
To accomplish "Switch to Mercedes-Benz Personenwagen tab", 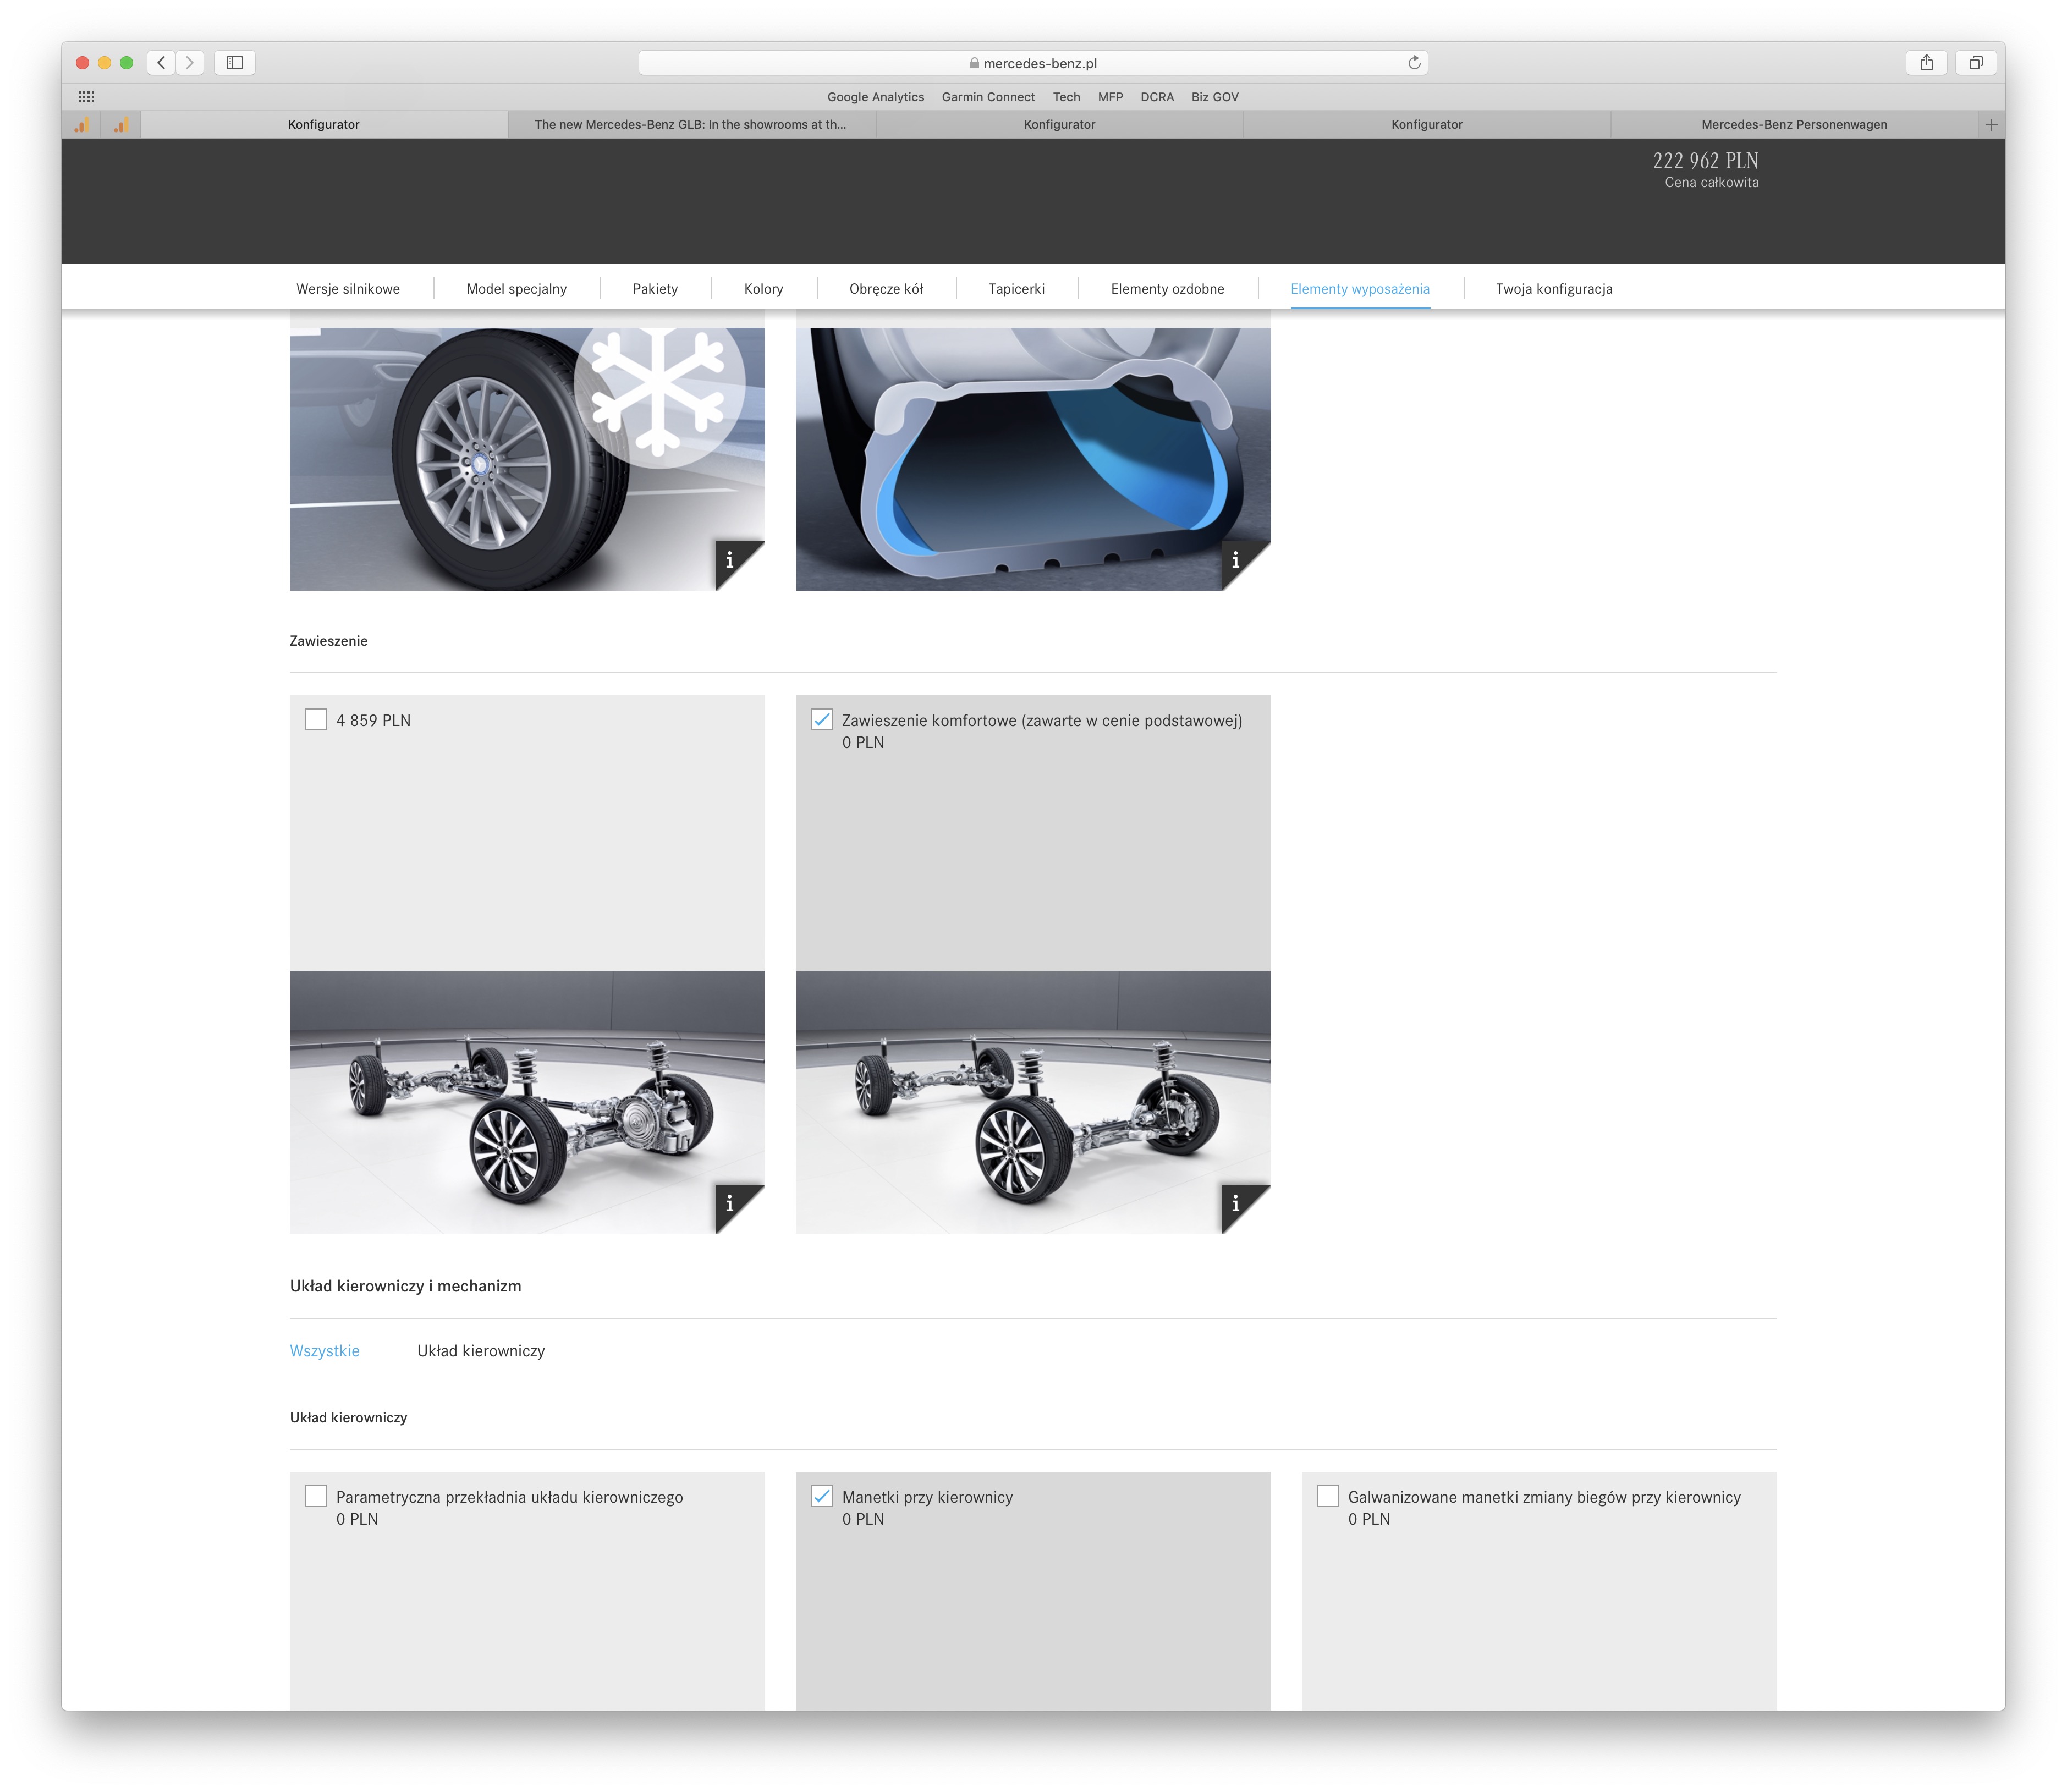I will (1794, 125).
